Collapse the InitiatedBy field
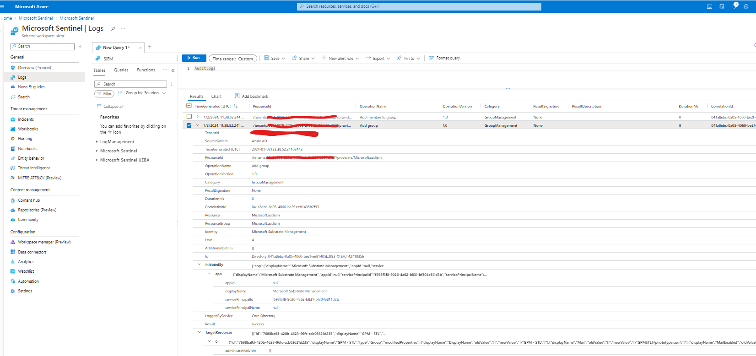756x356 pixels. click(199, 264)
